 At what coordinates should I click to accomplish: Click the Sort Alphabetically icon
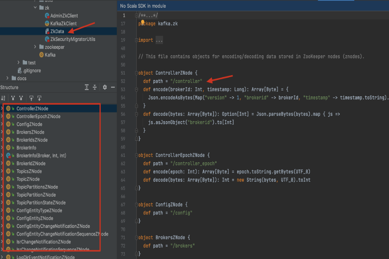(4, 98)
